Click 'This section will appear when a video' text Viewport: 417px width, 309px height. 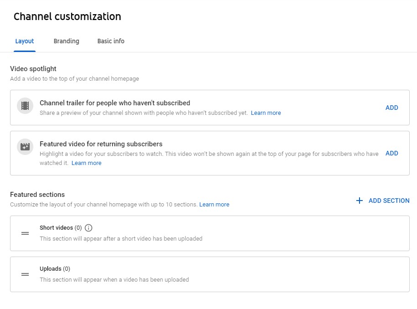point(115,280)
